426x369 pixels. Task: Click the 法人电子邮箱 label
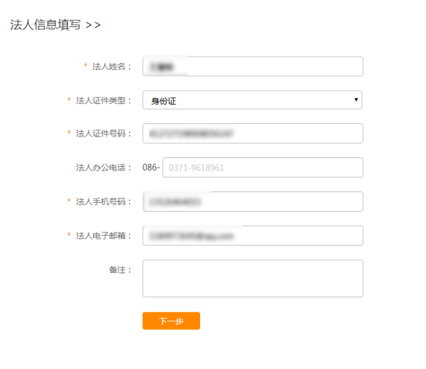pos(104,236)
